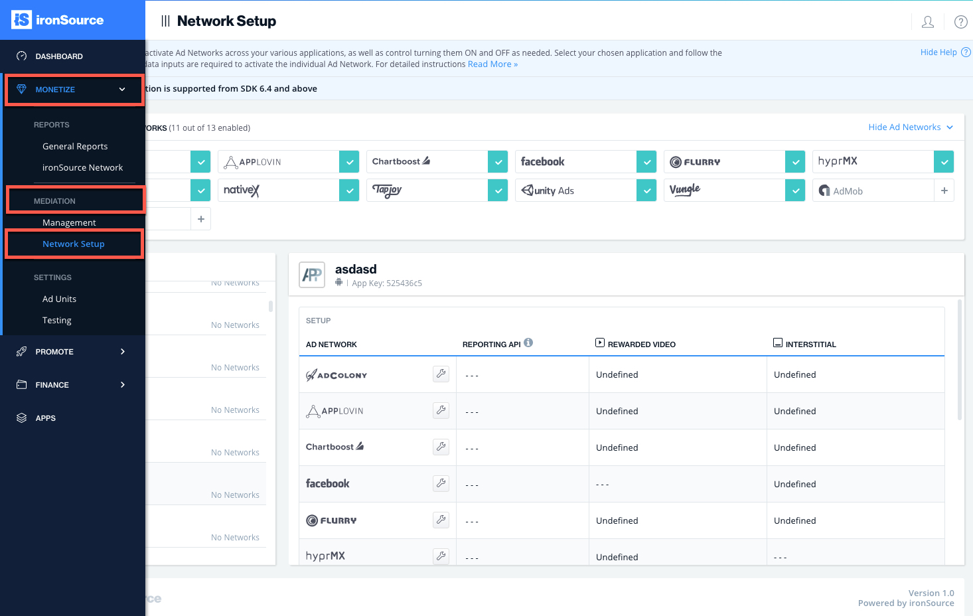This screenshot has width=973, height=616.
Task: Click the Finance icon in the sidebar
Action: [21, 384]
